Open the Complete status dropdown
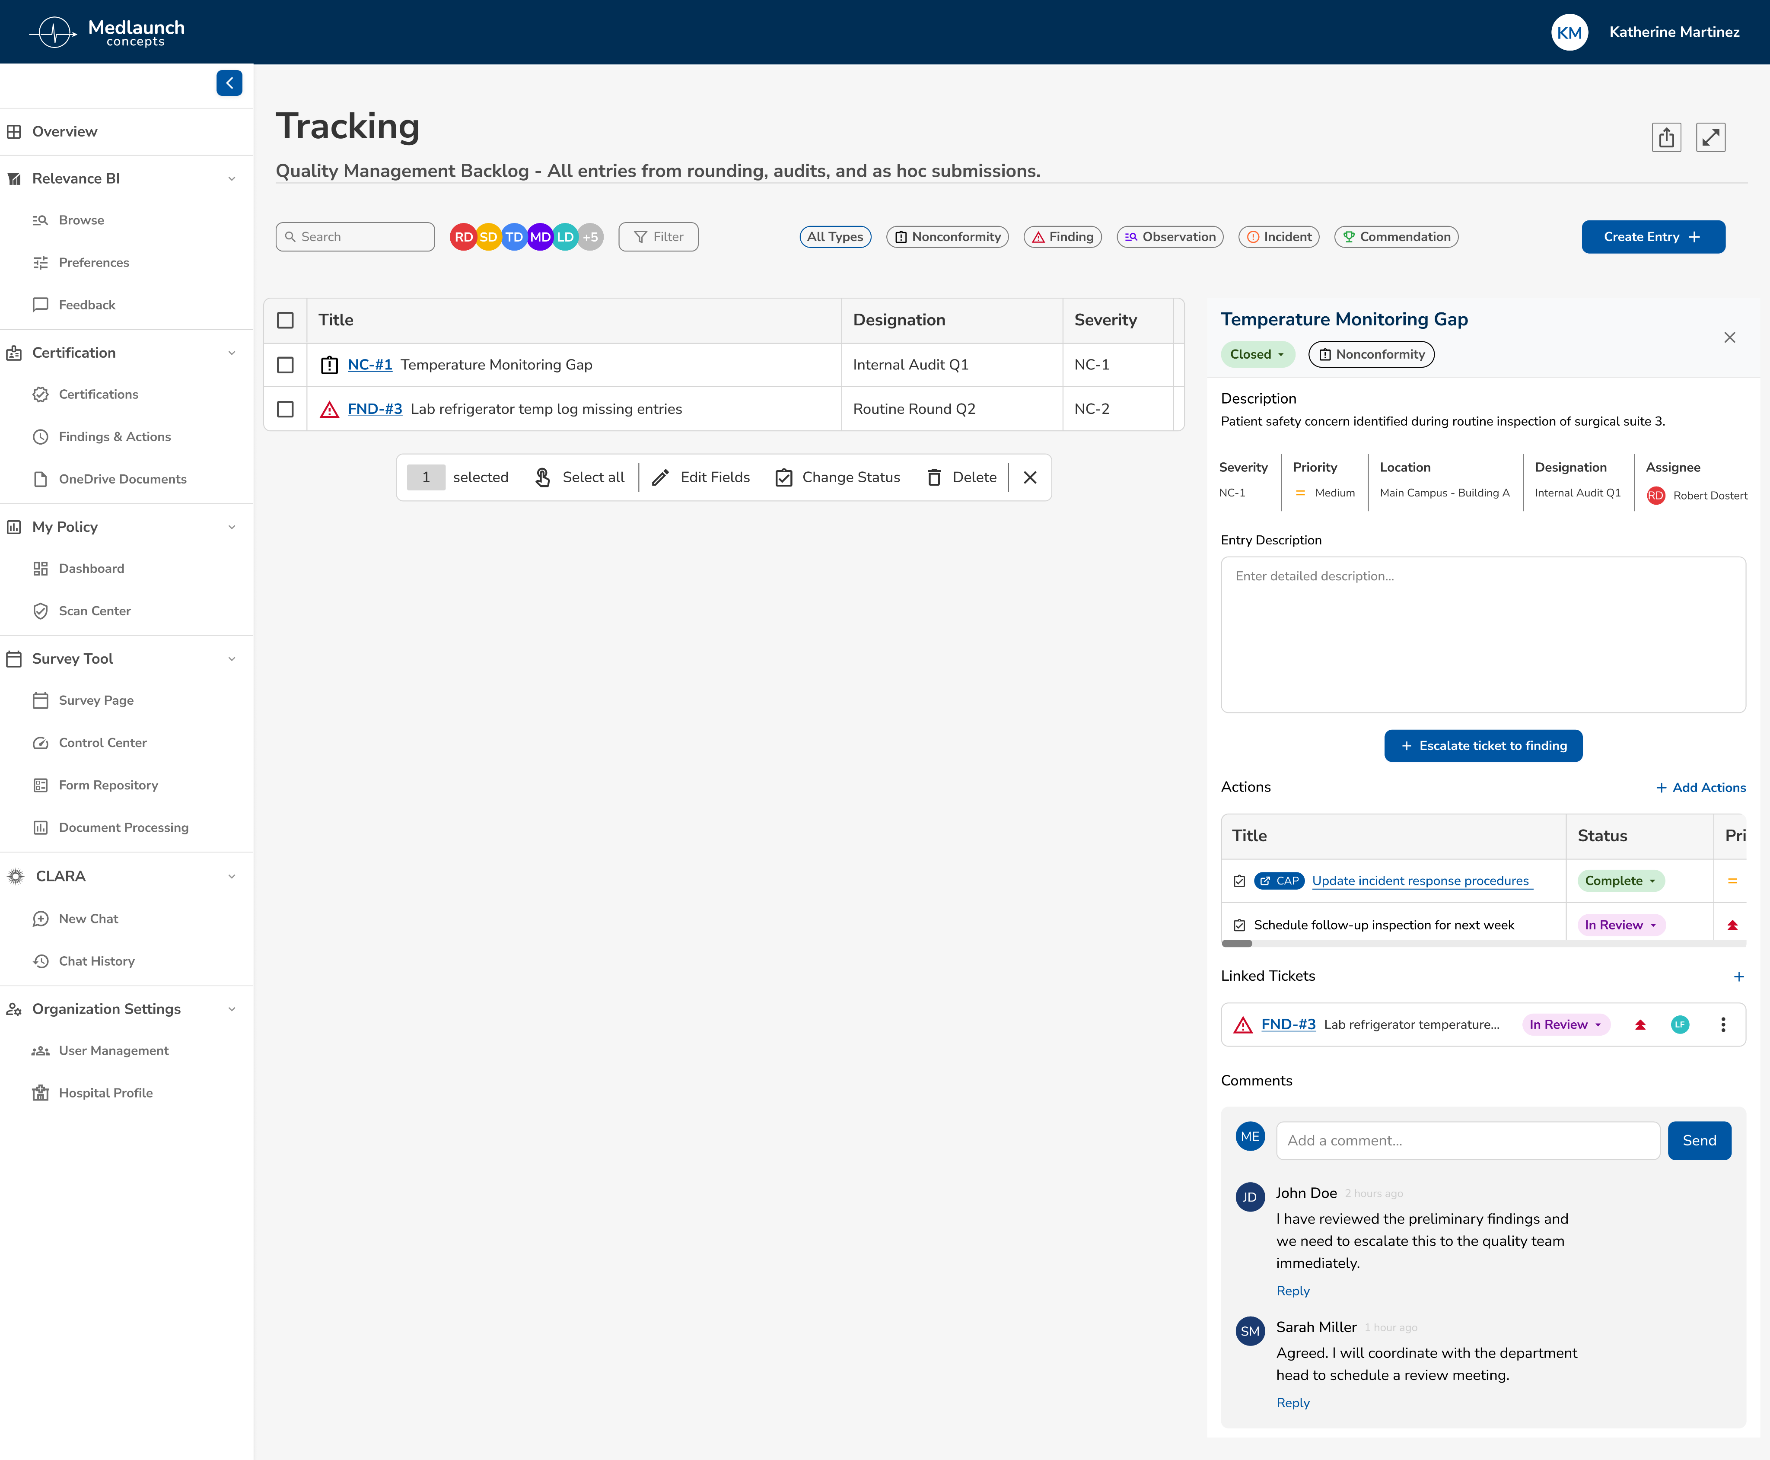This screenshot has width=1770, height=1460. pyautogui.click(x=1620, y=881)
